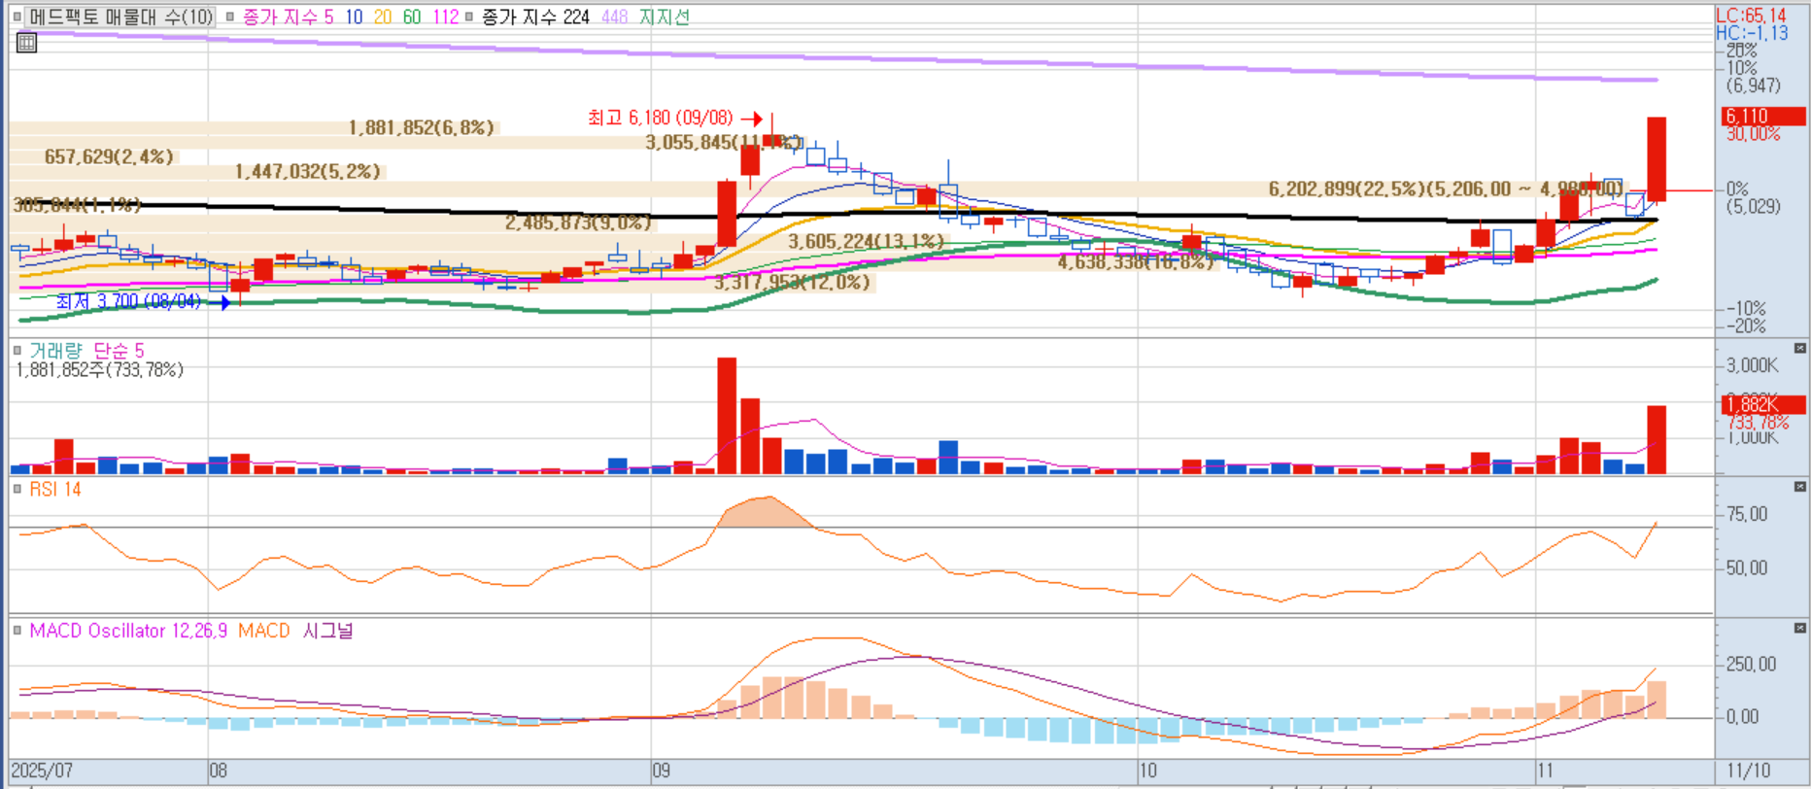Click the 2025/07 date axis label
The height and width of the screenshot is (789, 1811).
coord(42,771)
